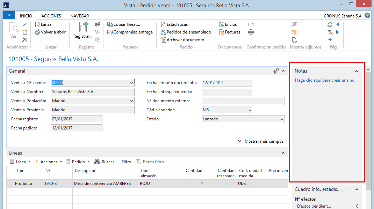Click the Fecha pedido input field
The width and height of the screenshot is (374, 209).
pos(76,128)
